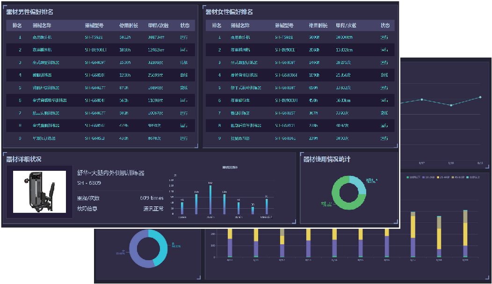Select rank 6 row in female ranking table
The width and height of the screenshot is (492, 284).
[300, 100]
